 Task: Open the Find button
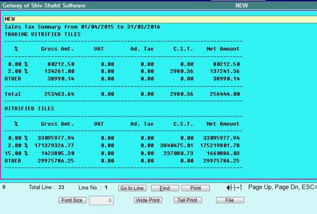coord(165,188)
